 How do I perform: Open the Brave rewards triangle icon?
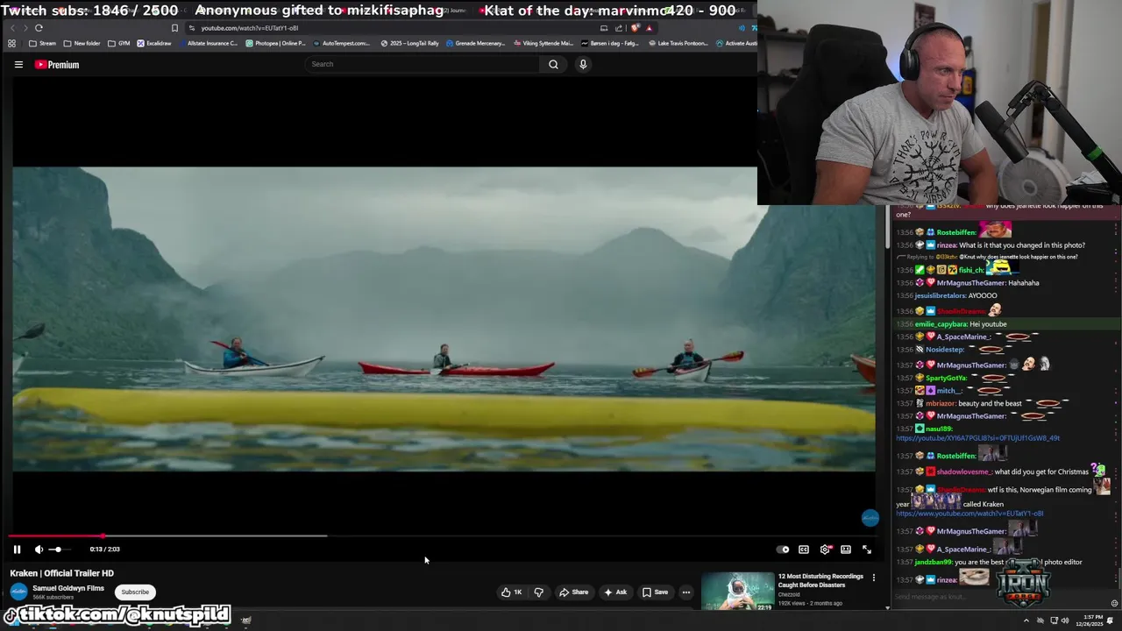649,28
